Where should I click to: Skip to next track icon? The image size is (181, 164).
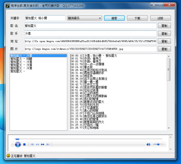click(x=48, y=144)
